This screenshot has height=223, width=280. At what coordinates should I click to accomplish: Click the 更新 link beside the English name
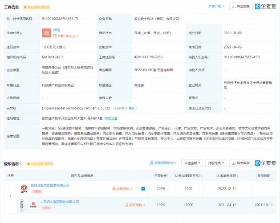pyautogui.click(x=132, y=108)
